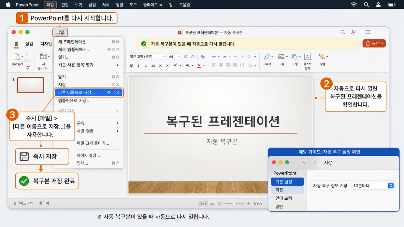Increase list indent level
404x227 pixels.
tap(244, 57)
